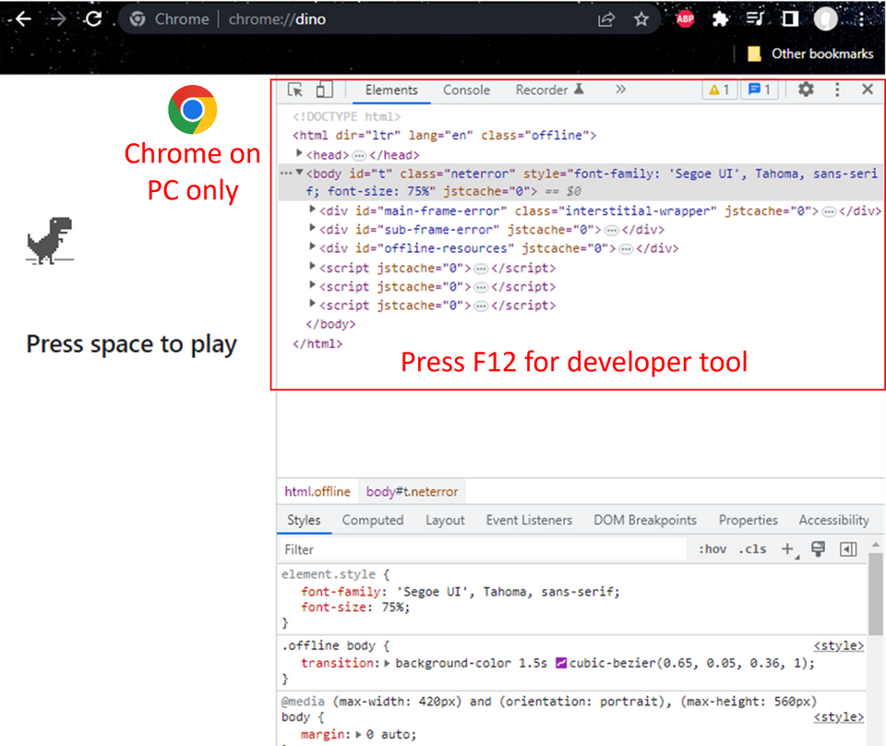Activate the inspect element picker tool

[x=295, y=90]
